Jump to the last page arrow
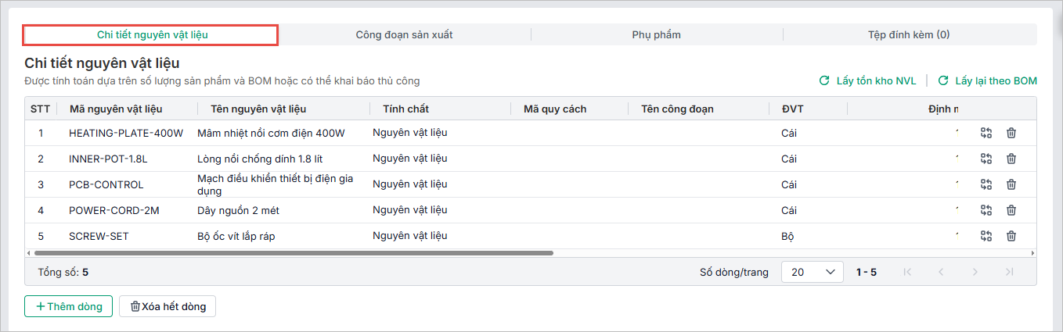 [x=1009, y=272]
